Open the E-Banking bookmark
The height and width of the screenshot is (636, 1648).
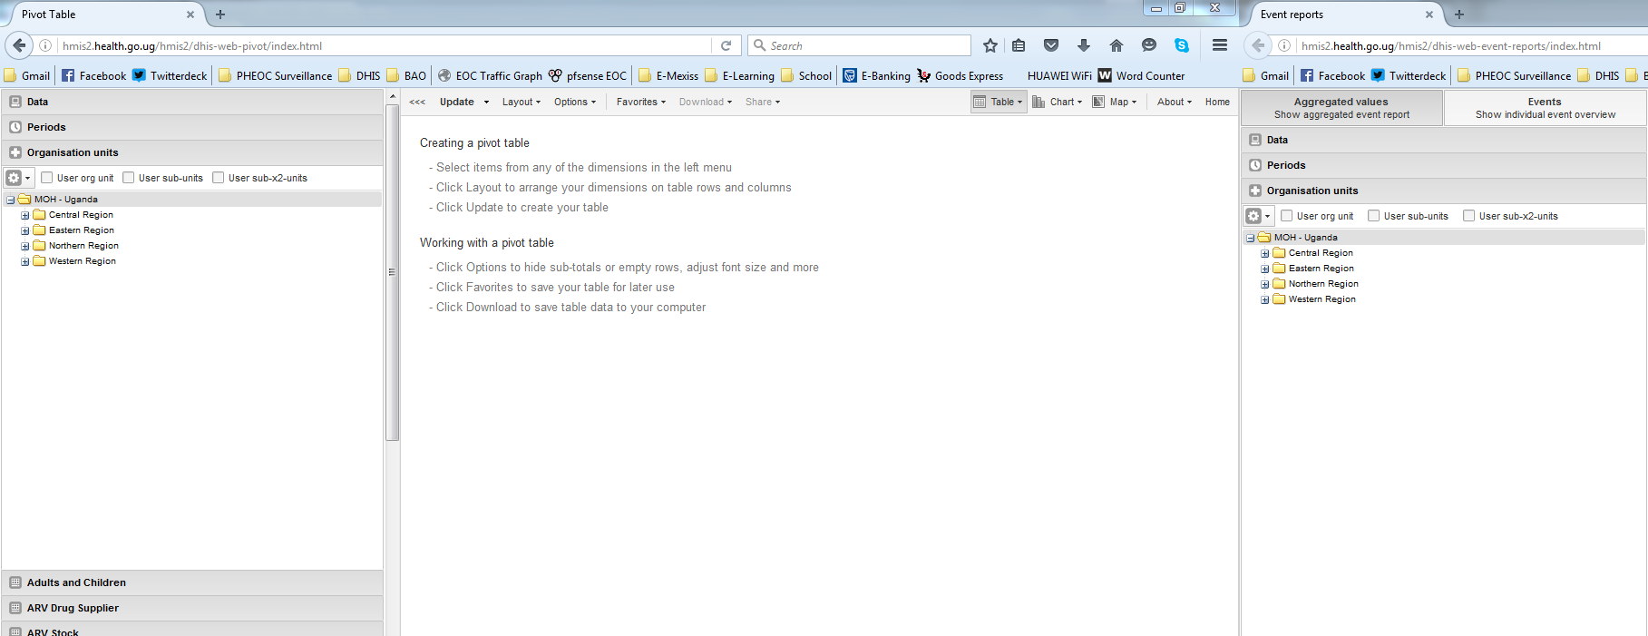pyautogui.click(x=876, y=75)
